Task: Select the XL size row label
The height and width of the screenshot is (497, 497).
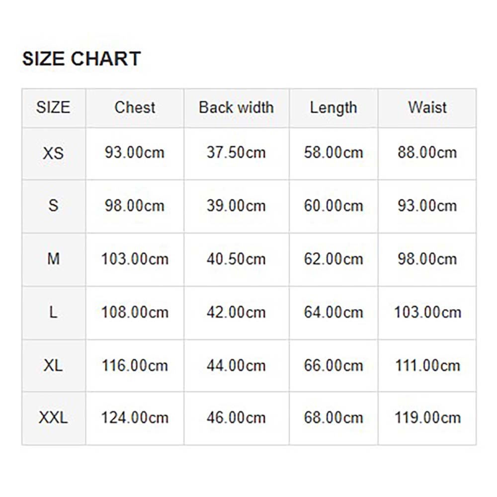Action: [53, 366]
